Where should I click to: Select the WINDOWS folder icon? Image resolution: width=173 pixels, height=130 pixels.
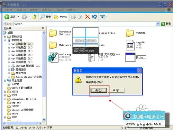point(130,33)
